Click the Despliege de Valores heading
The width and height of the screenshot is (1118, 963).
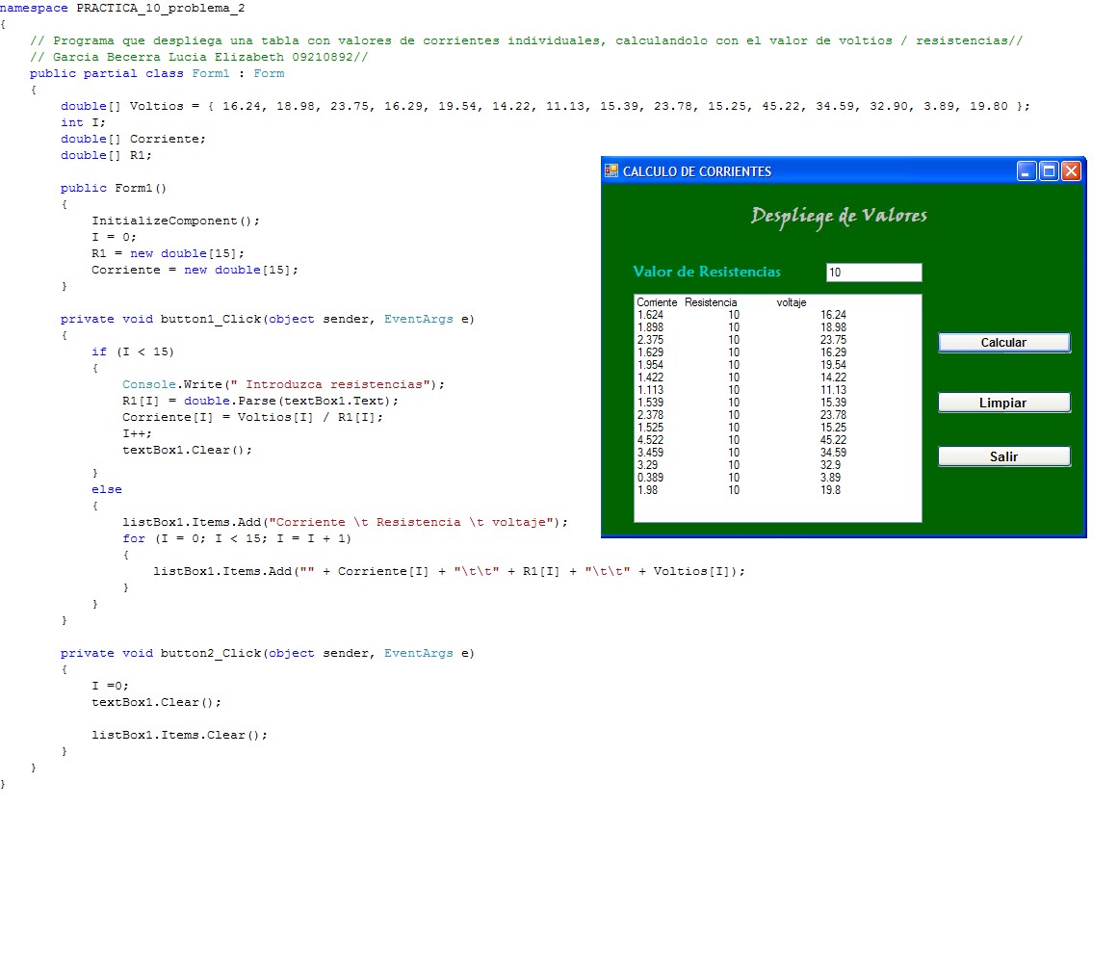click(839, 217)
